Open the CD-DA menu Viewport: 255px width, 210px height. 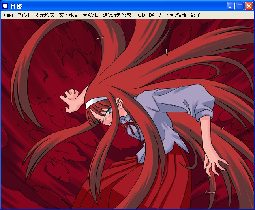tap(146, 15)
